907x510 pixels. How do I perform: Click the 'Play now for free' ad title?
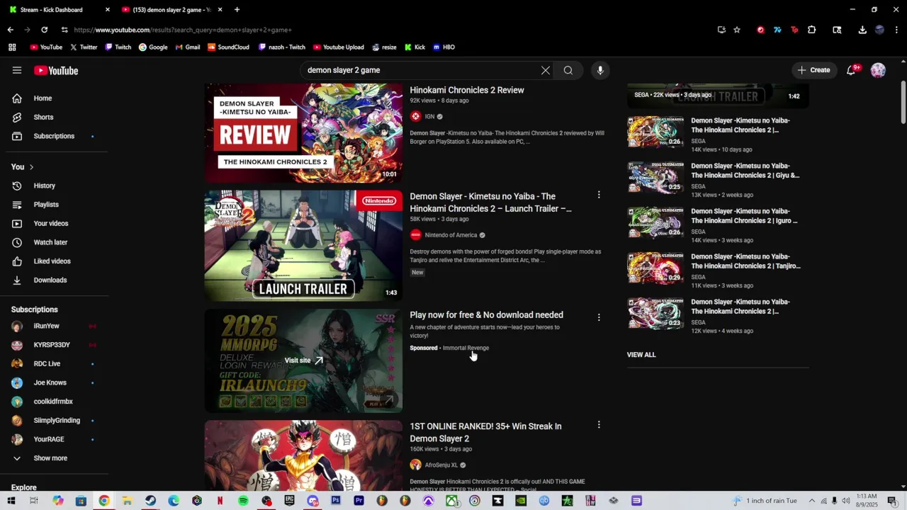(486, 315)
